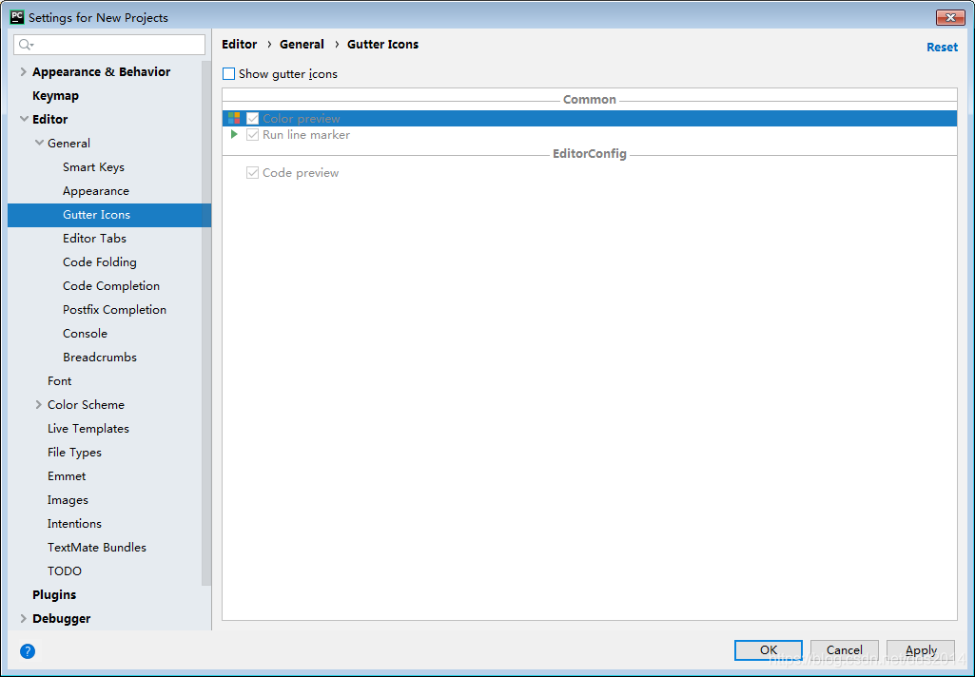This screenshot has width=975, height=677.
Task: Click the Reset link
Action: pyautogui.click(x=942, y=48)
